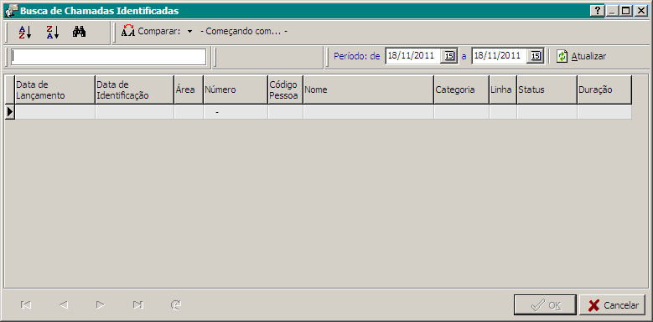Click the refresh records icon in the bottom navigator
This screenshot has width=653, height=322.
coord(176,305)
